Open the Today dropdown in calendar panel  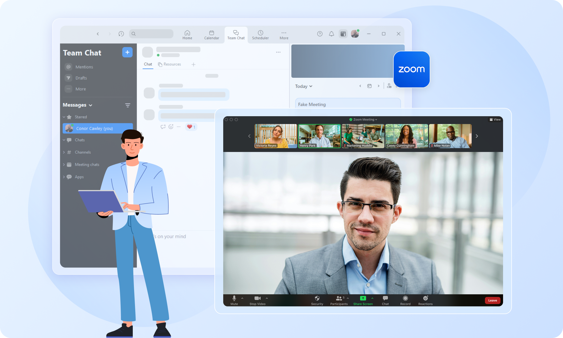pos(304,86)
